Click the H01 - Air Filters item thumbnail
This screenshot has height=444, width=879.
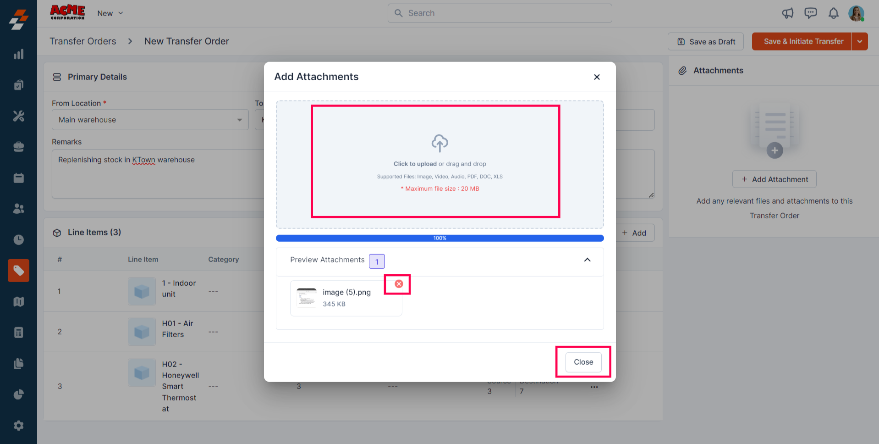tap(142, 332)
